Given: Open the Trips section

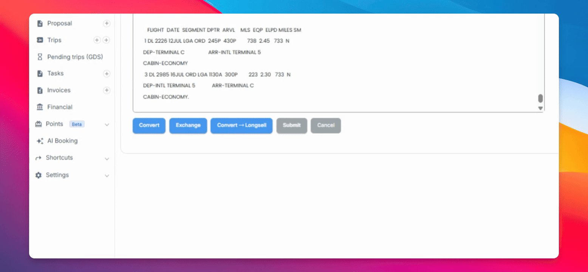Looking at the screenshot, I should point(54,40).
